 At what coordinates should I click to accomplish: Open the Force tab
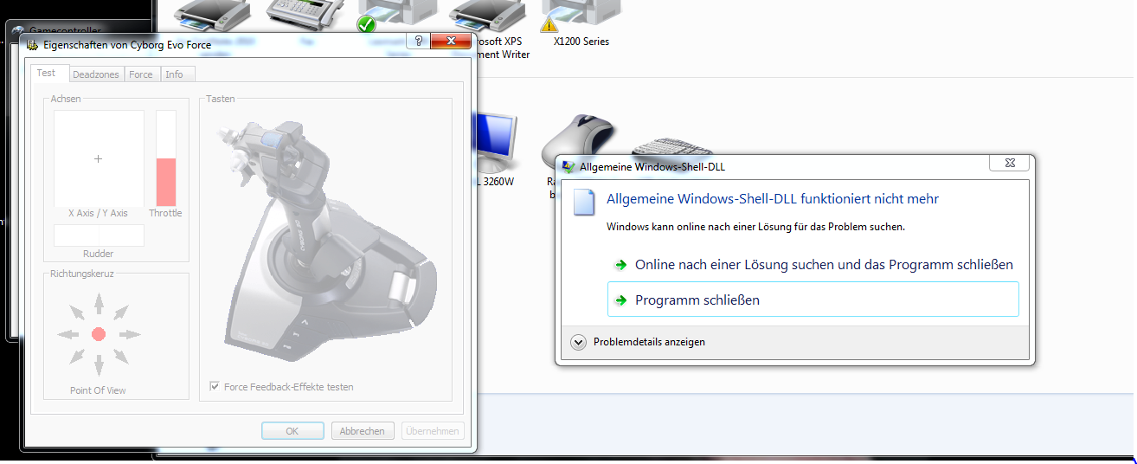tap(140, 74)
